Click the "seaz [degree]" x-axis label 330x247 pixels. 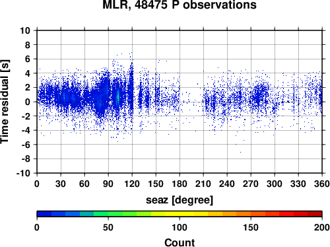pos(180,200)
